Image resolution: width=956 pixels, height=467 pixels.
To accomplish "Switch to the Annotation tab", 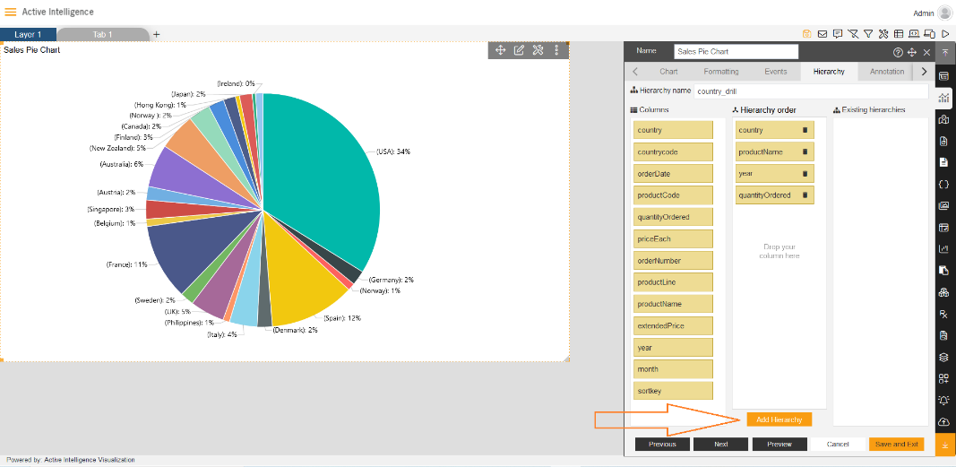I will tap(887, 72).
